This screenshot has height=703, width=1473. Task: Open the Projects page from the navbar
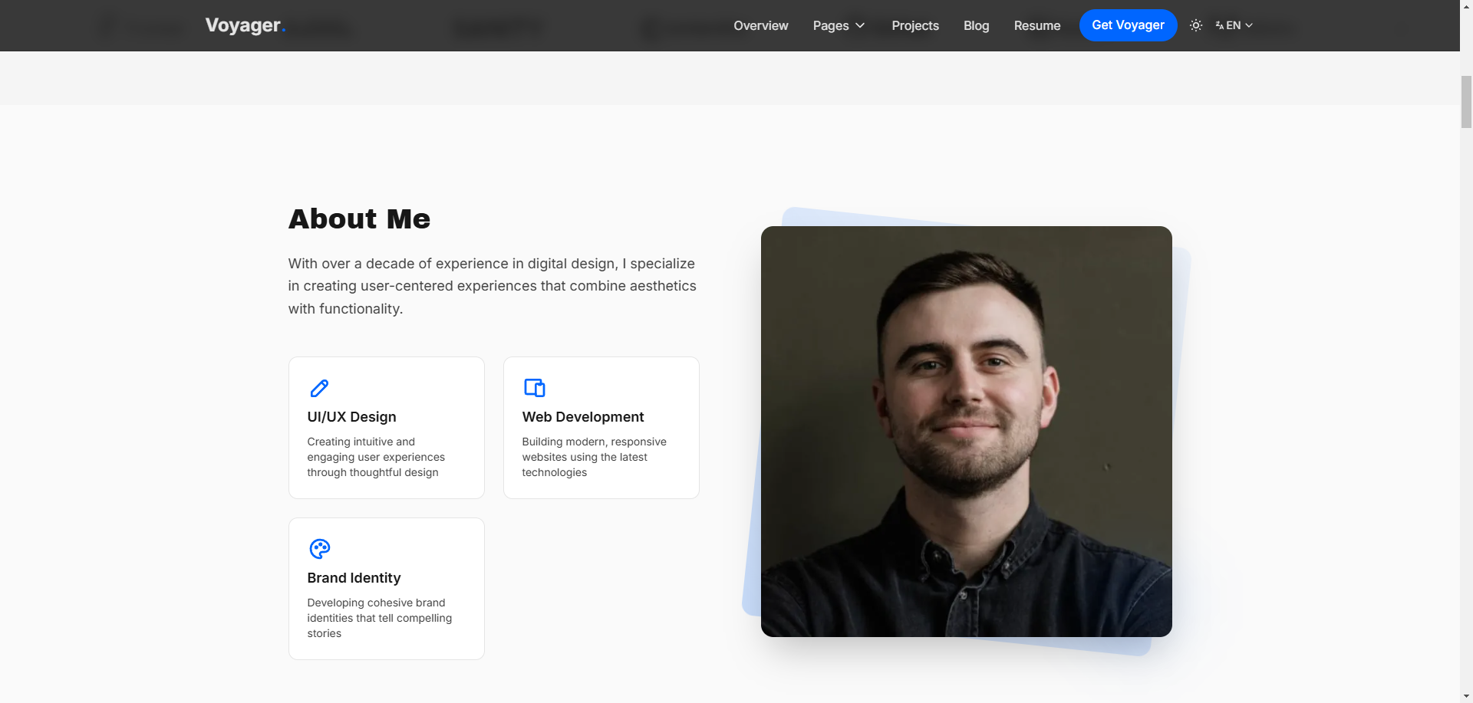[x=914, y=25]
